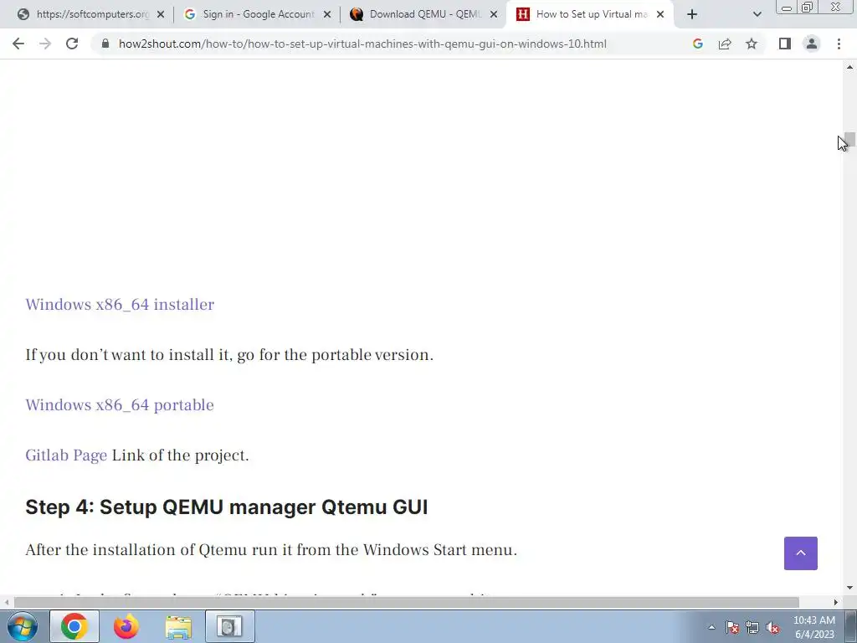Close the How to Set up tab
The image size is (857, 643).
(x=660, y=14)
